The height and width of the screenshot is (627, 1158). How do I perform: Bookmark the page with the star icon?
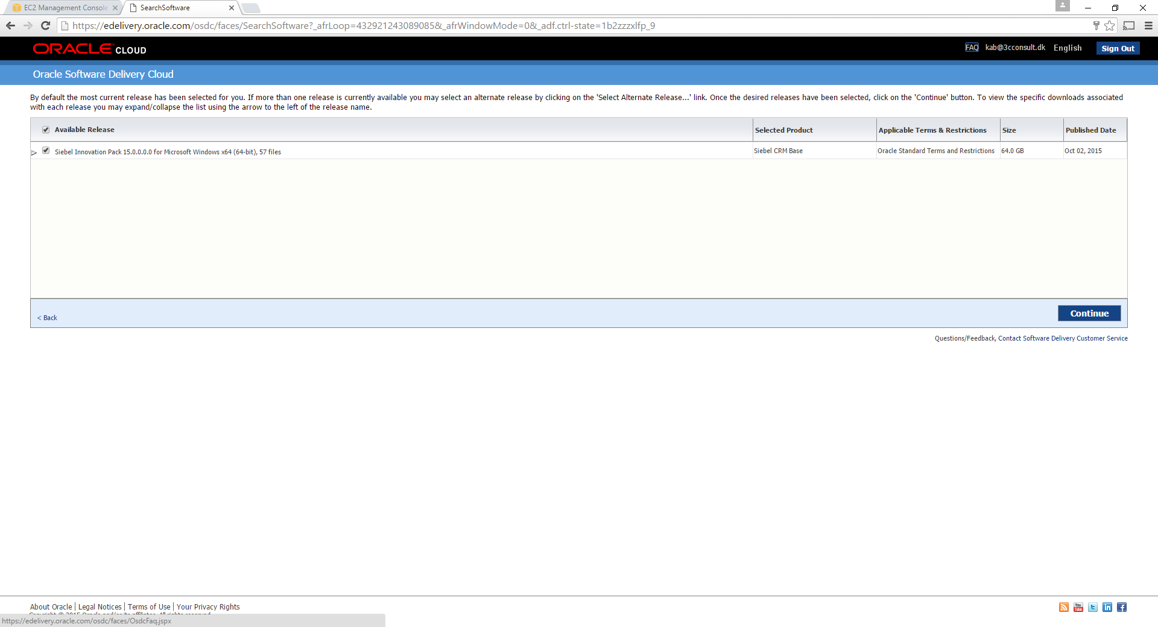pyautogui.click(x=1110, y=25)
